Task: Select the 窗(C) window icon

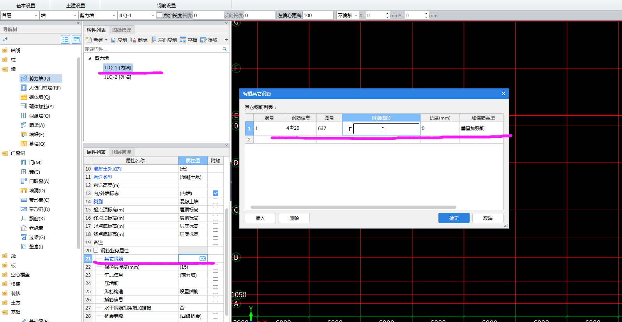Action: [24, 172]
